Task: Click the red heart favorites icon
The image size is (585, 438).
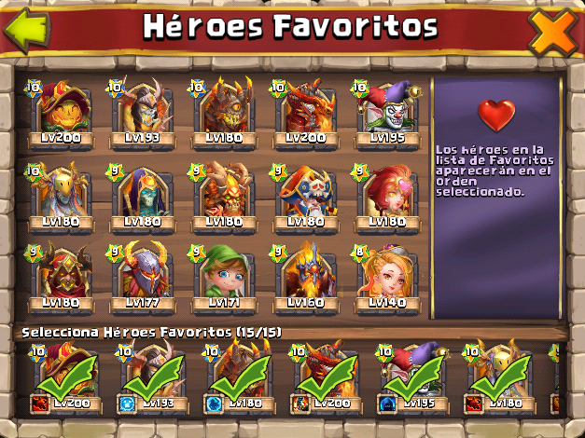Action: click(x=496, y=115)
